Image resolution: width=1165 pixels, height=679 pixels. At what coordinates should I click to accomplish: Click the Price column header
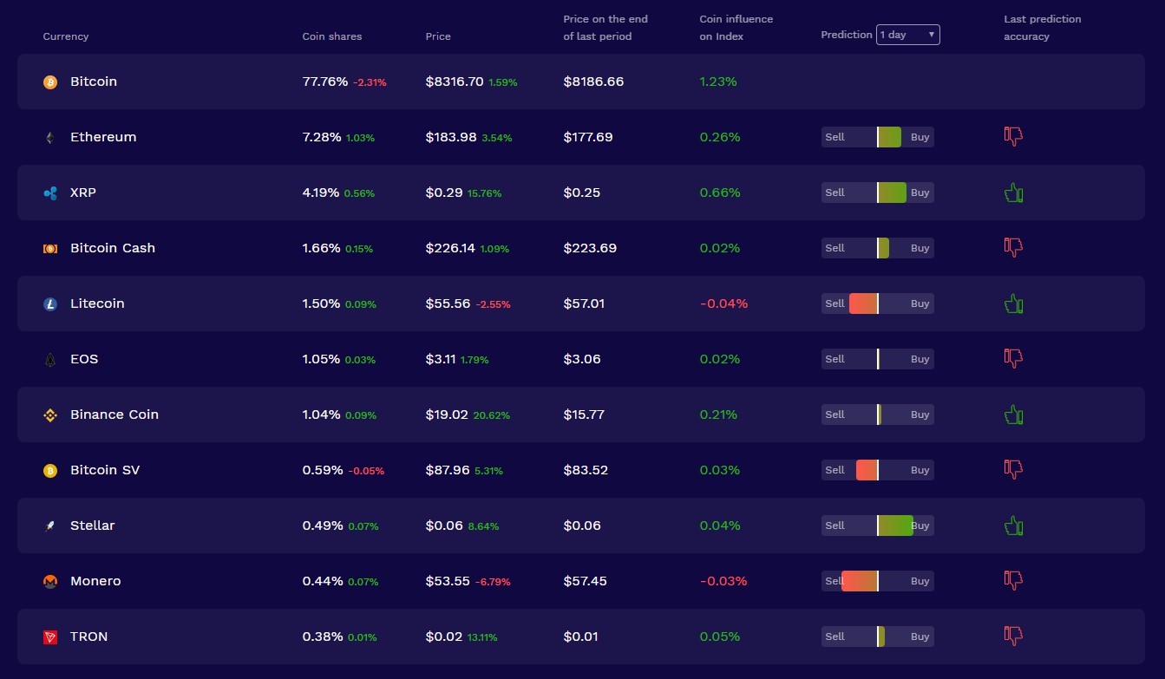(438, 36)
